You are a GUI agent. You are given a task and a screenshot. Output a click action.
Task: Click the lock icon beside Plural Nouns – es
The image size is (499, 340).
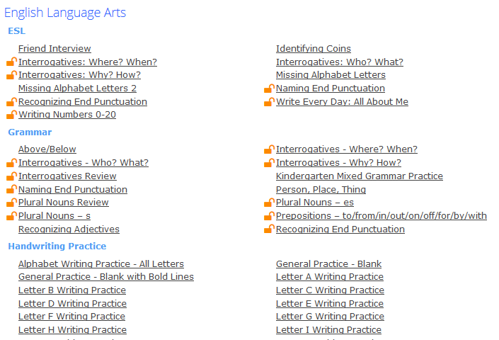270,202
